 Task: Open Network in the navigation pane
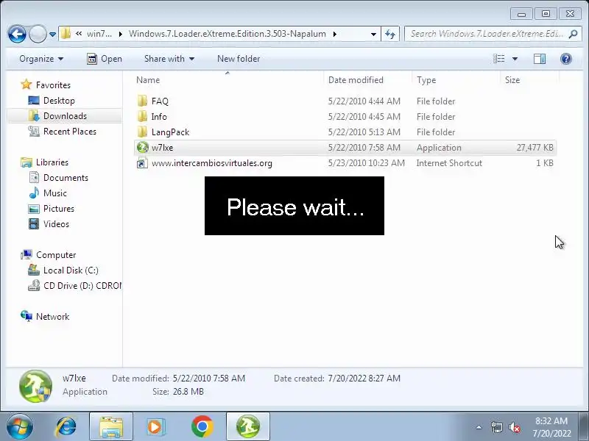[52, 317]
